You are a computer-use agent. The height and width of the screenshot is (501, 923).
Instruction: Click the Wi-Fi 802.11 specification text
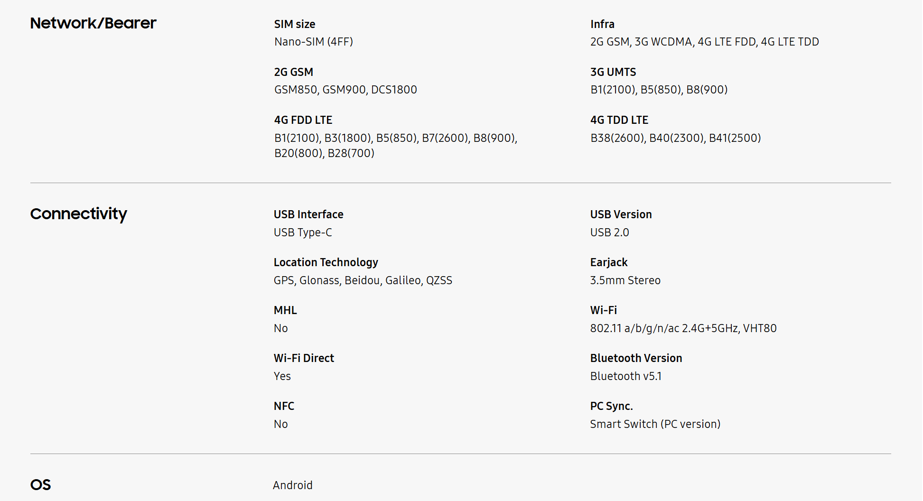coord(683,328)
